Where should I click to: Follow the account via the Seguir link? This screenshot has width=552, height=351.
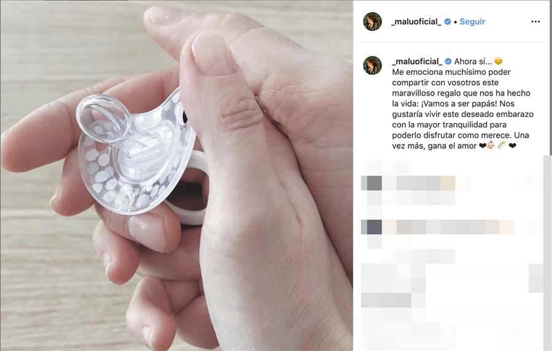pos(472,21)
